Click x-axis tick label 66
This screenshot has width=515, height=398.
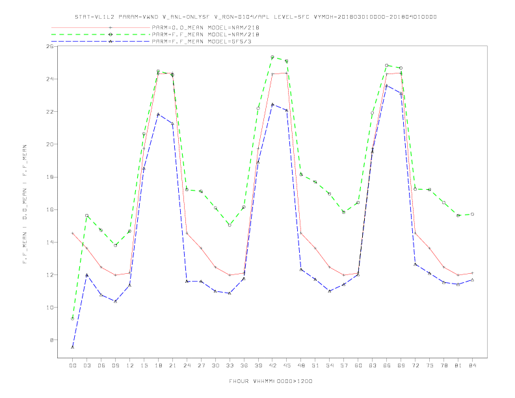[387, 365]
